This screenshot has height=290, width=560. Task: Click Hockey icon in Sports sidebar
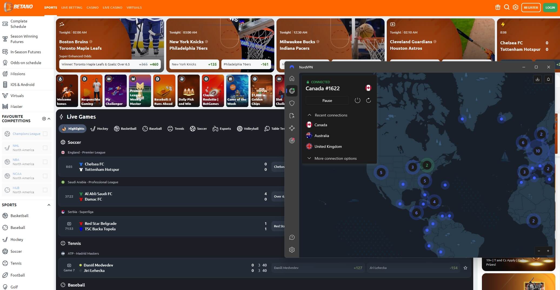click(5, 239)
